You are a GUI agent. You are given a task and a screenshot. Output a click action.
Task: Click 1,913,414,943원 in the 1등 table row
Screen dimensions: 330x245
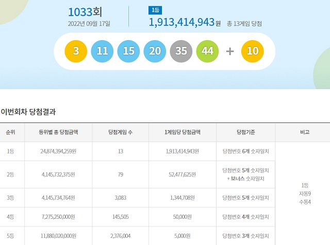coord(183,151)
